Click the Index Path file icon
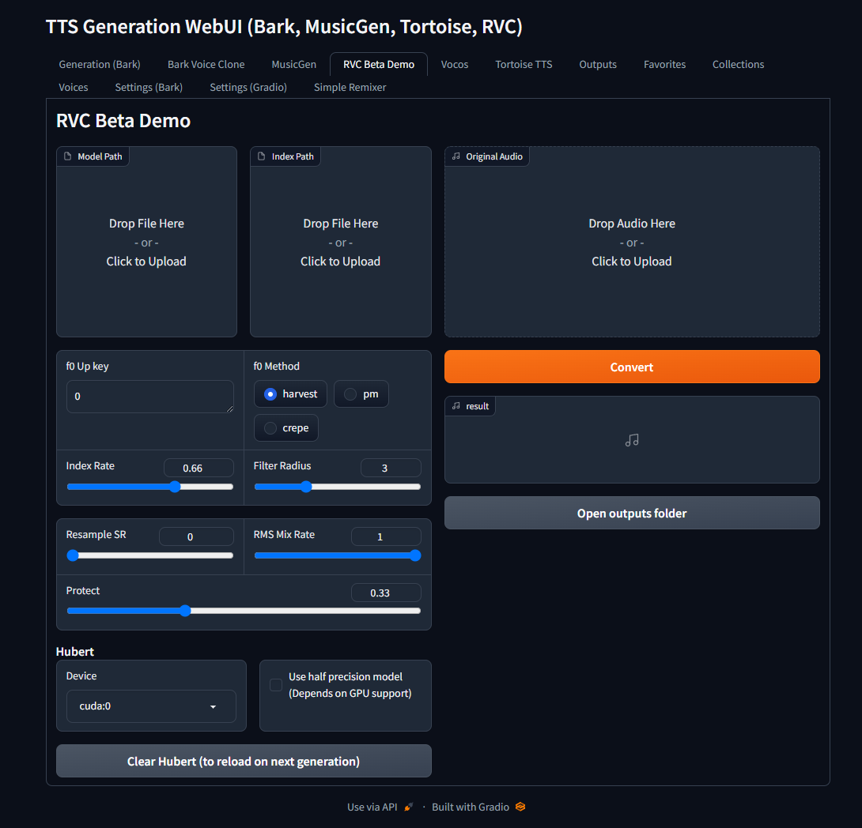 point(262,156)
